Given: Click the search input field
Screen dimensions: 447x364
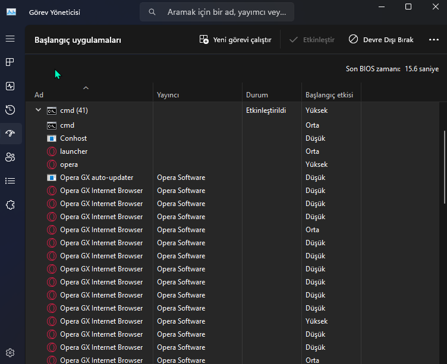Looking at the screenshot, I should 217,12.
